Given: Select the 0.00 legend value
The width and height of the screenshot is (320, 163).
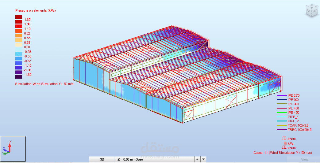Looking at the screenshot, I should point(27,47).
